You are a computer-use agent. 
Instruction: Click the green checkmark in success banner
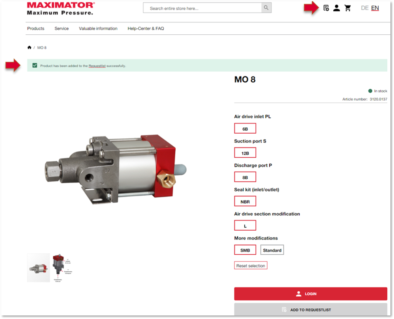pyautogui.click(x=35, y=65)
